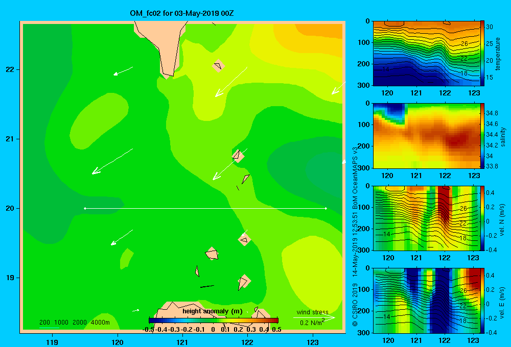
Task: Click the title OM_fc02 for 03-May-2019 00Z
Action: point(182,13)
